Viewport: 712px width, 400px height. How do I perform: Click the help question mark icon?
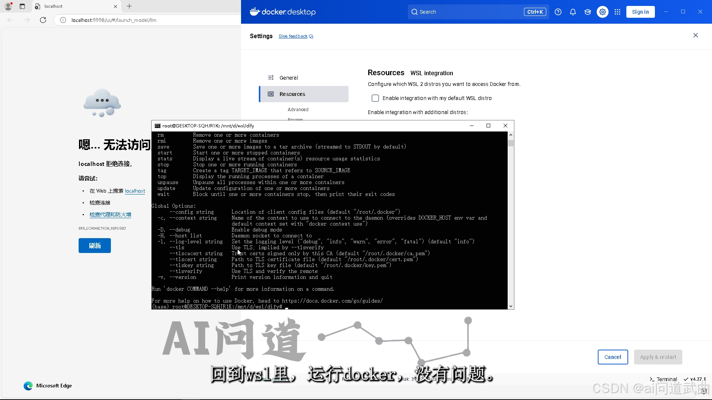[x=558, y=12]
